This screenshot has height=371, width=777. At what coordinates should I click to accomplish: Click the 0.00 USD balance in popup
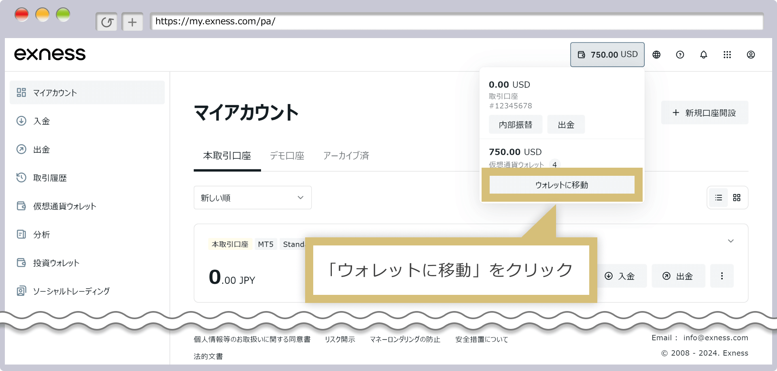click(510, 85)
